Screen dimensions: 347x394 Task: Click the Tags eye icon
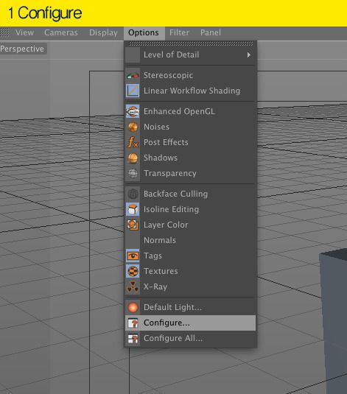click(133, 256)
